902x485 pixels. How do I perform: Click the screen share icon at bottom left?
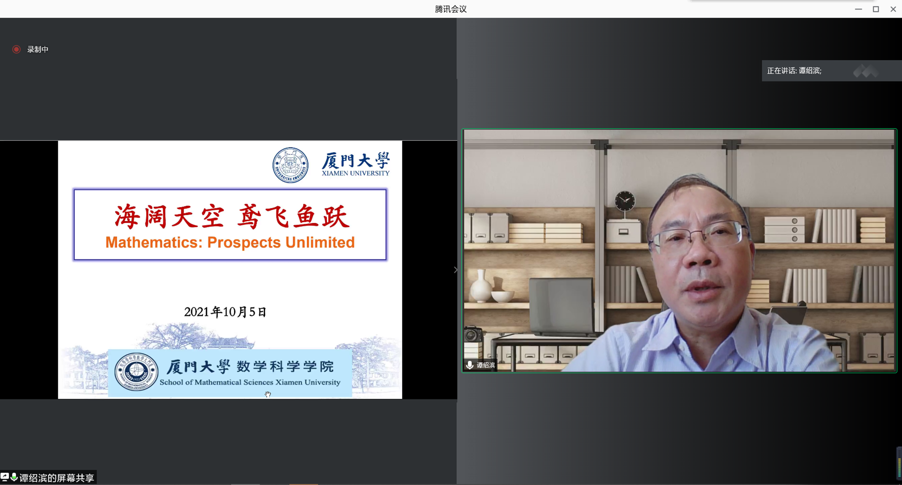click(5, 477)
